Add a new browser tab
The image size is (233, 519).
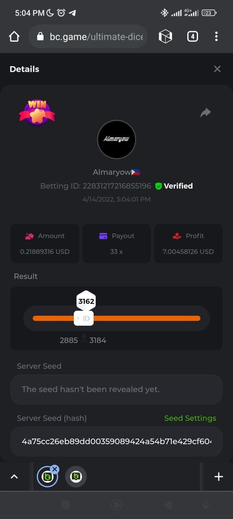(219, 477)
